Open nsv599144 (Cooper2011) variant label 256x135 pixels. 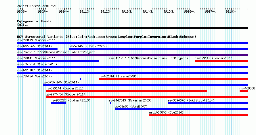[64, 88]
